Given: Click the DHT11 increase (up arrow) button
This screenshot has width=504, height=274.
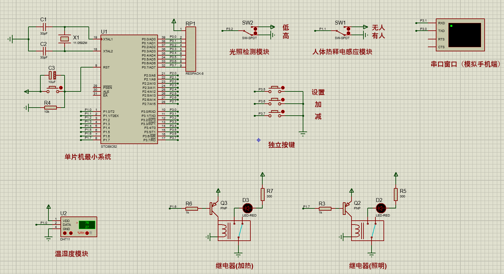Looking at the screenshot, I should point(71,233).
